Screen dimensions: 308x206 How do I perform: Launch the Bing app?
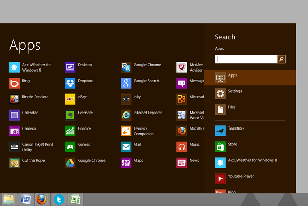tap(19, 83)
